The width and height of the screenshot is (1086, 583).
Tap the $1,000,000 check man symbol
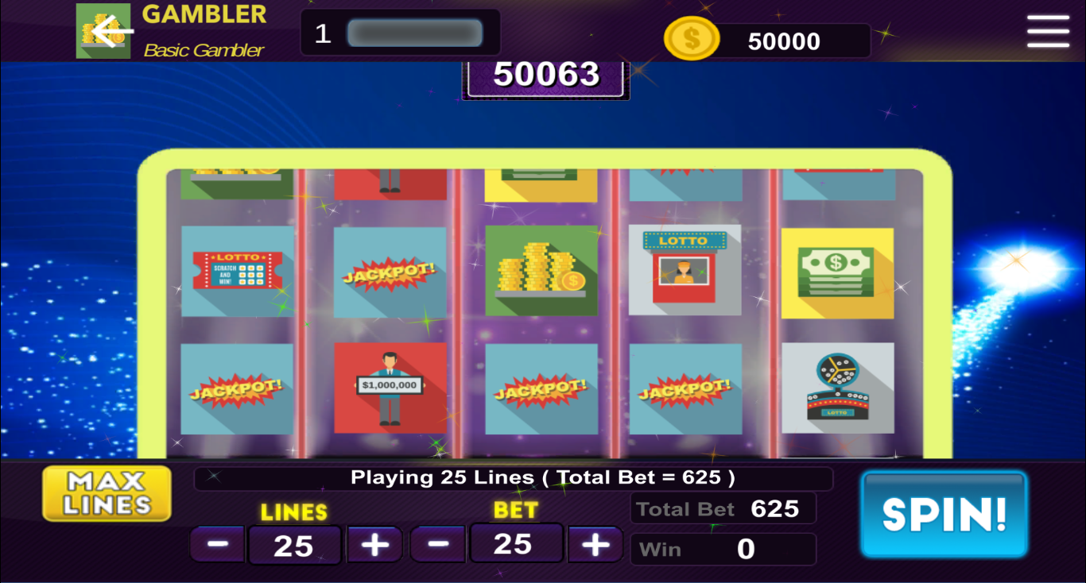pos(390,388)
